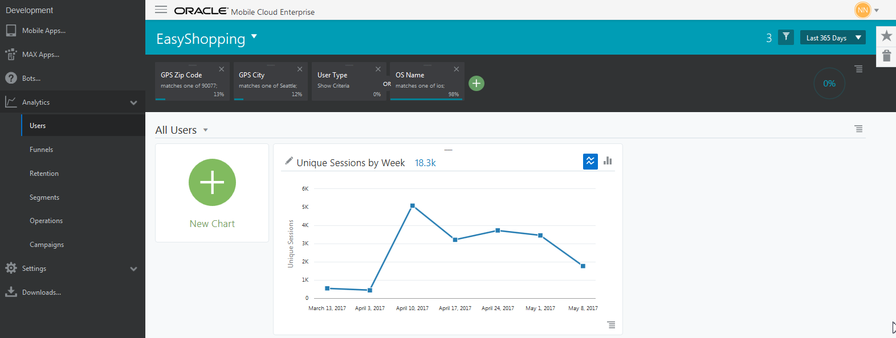Image resolution: width=896 pixels, height=338 pixels.
Task: Click the chart panel drag handle
Action: click(x=448, y=150)
